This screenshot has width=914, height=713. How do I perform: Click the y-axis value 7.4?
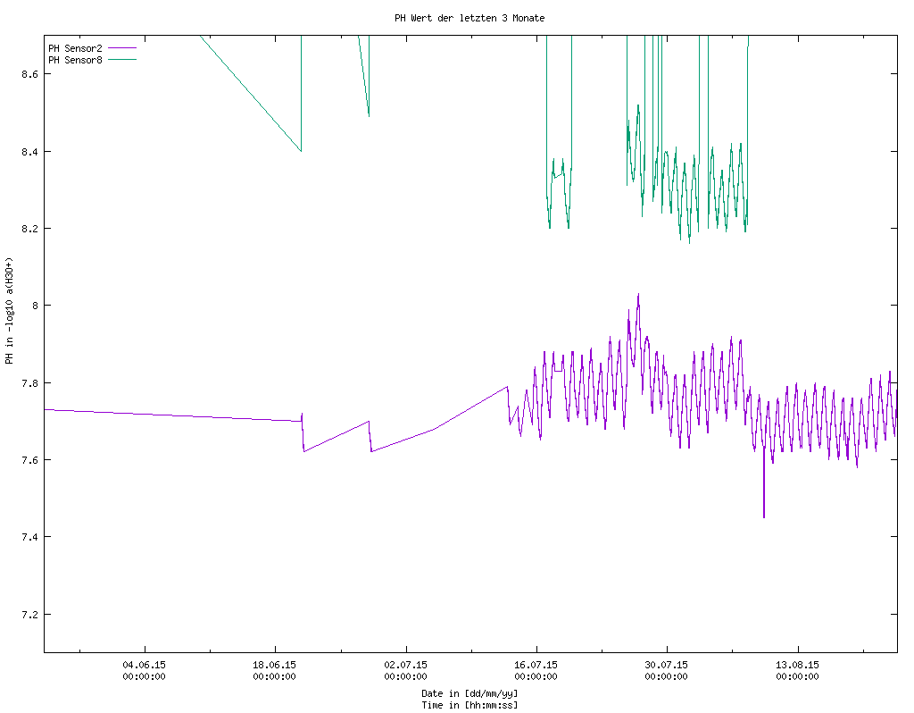pyautogui.click(x=29, y=537)
